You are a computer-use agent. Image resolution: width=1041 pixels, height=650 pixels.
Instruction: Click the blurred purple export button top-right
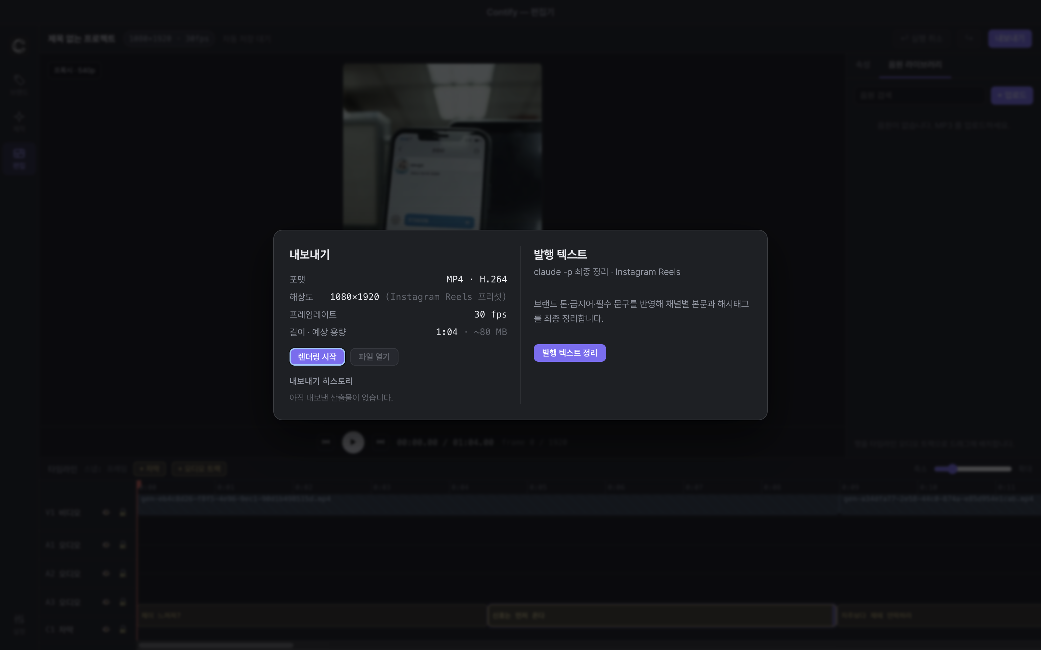coord(1009,39)
